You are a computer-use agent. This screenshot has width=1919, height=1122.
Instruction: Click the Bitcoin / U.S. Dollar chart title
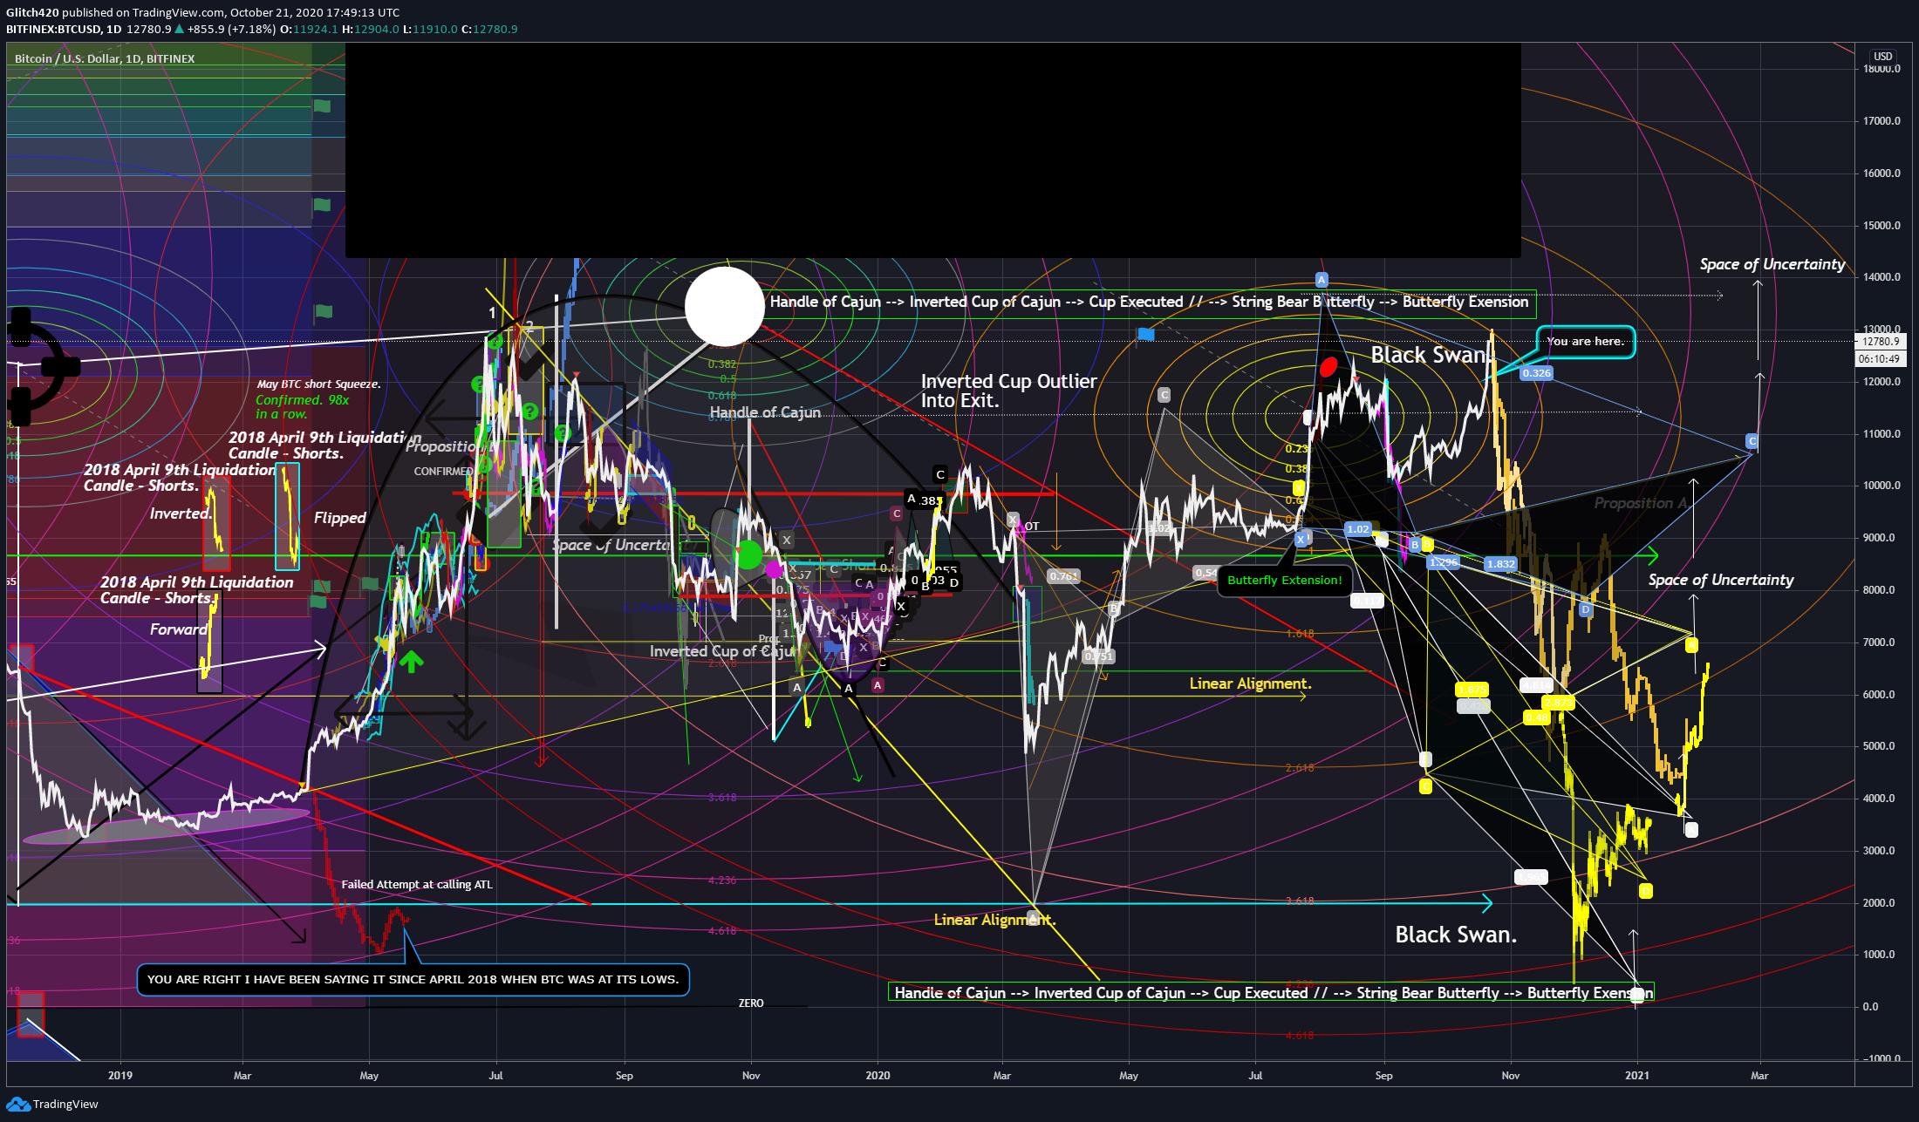[x=105, y=58]
